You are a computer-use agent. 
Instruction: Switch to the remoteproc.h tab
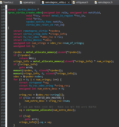[104, 2]
